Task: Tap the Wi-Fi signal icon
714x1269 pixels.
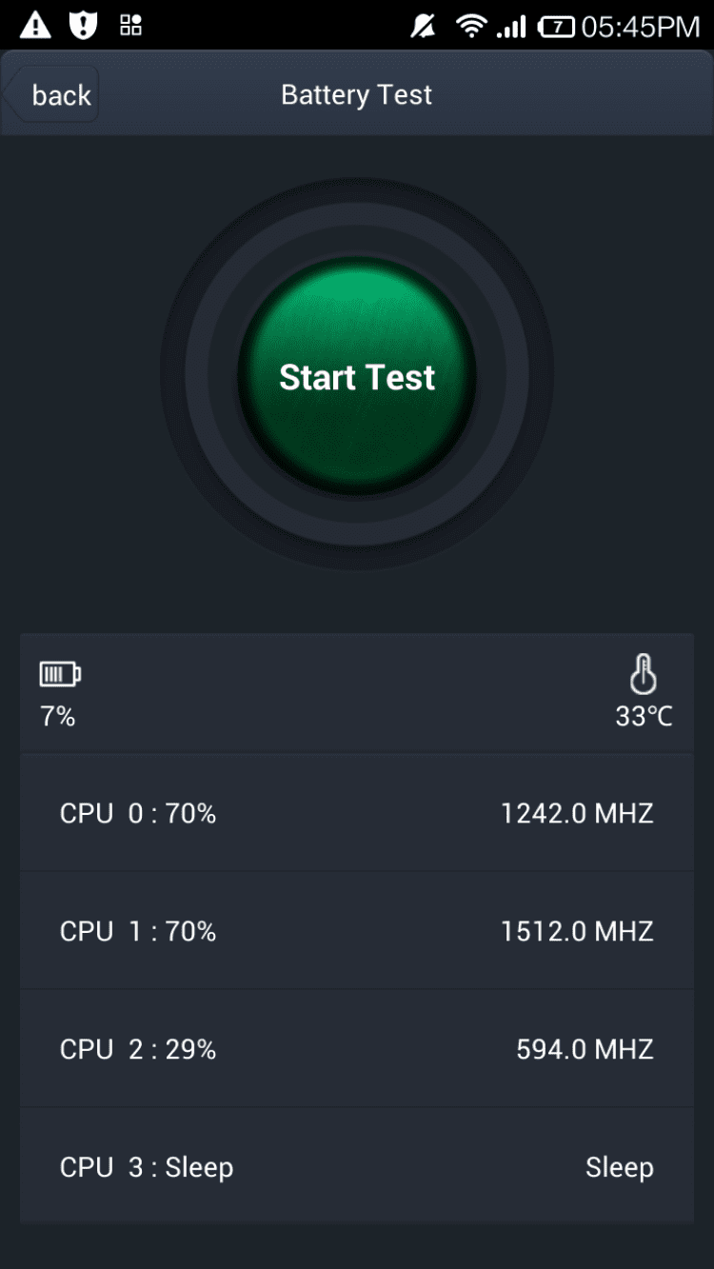Action: point(470,27)
